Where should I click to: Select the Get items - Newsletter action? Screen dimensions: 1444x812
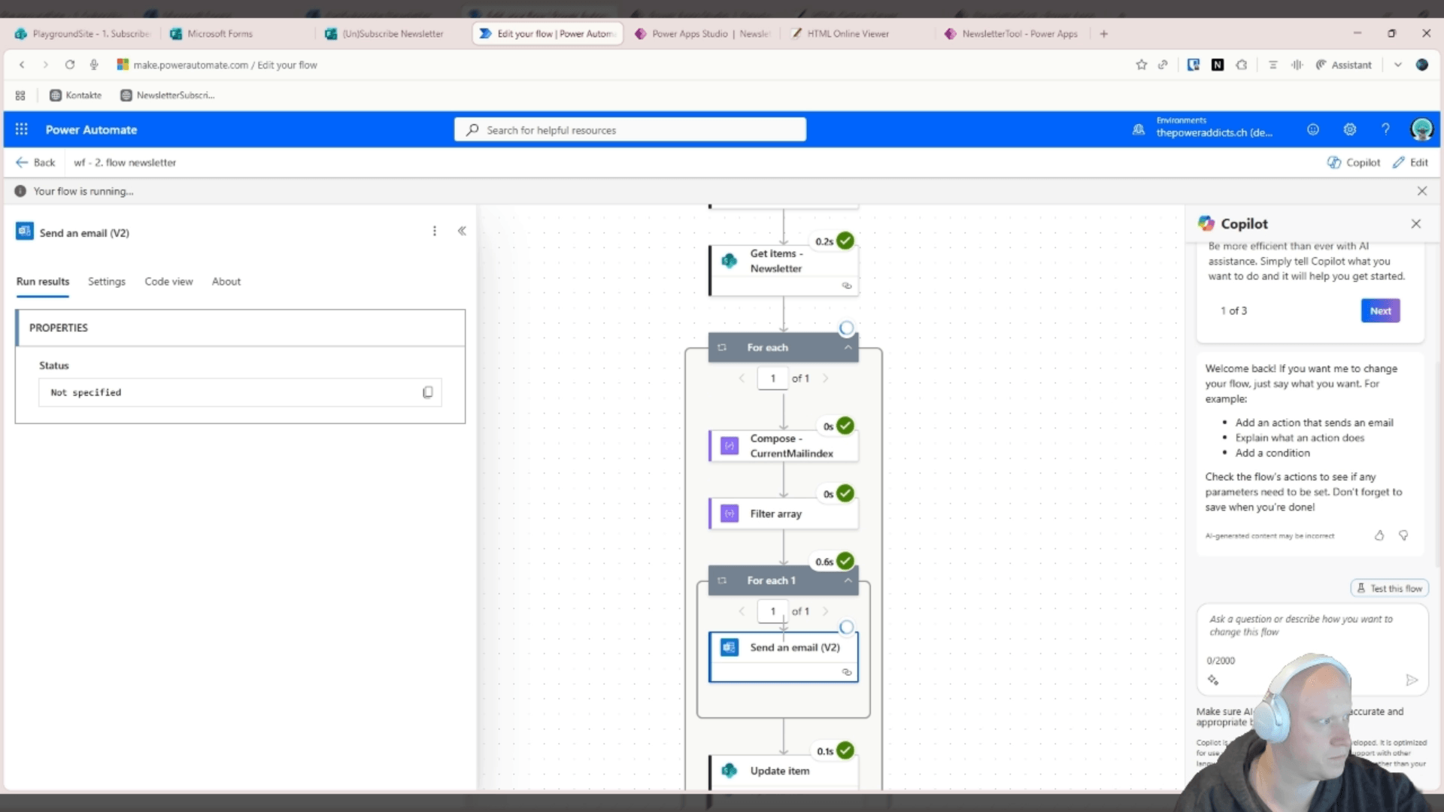tap(784, 270)
